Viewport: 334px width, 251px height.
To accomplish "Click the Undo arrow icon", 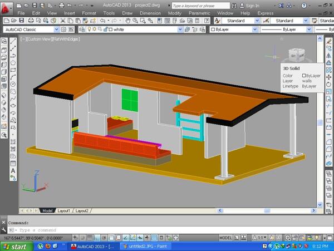I will (102, 21).
